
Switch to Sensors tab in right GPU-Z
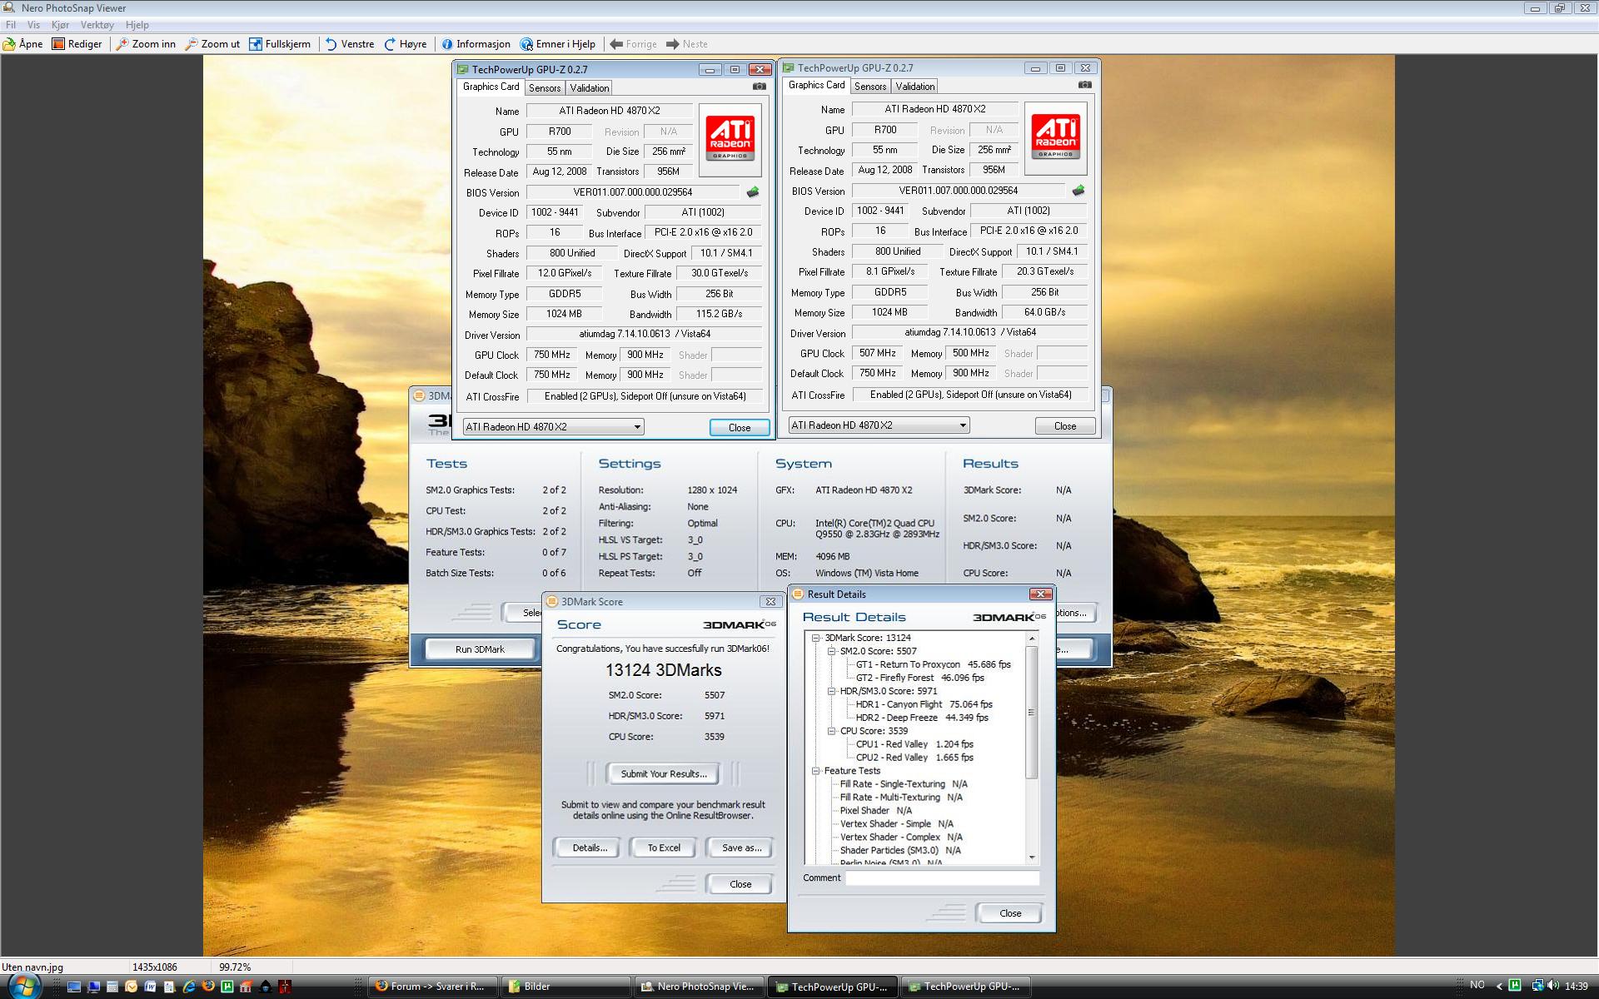click(870, 87)
